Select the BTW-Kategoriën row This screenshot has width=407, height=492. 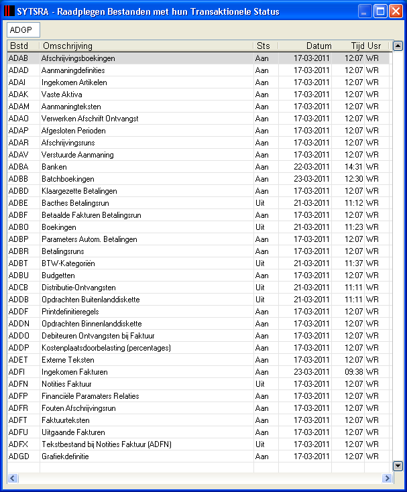(198, 263)
